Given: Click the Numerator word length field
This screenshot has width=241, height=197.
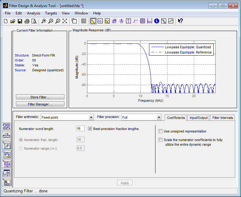Looking at the screenshot, I should [80, 128].
